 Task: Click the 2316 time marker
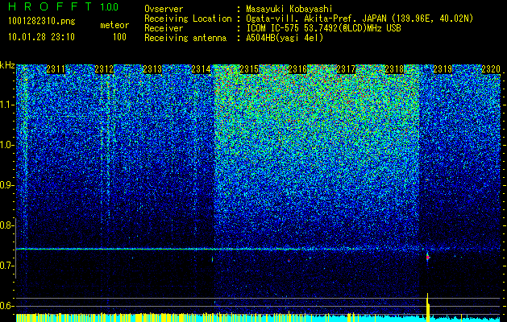click(x=297, y=69)
